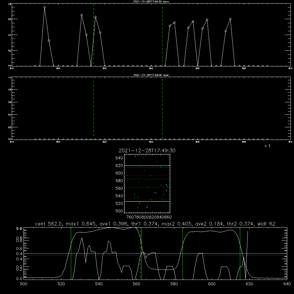The image size is (294, 294).
Task: Select the 'cent 562.0' value in stats line
Action: tap(49, 224)
